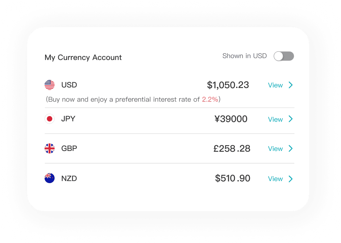Open View link for GBP account
This screenshot has height=243, width=341.
[x=275, y=149]
